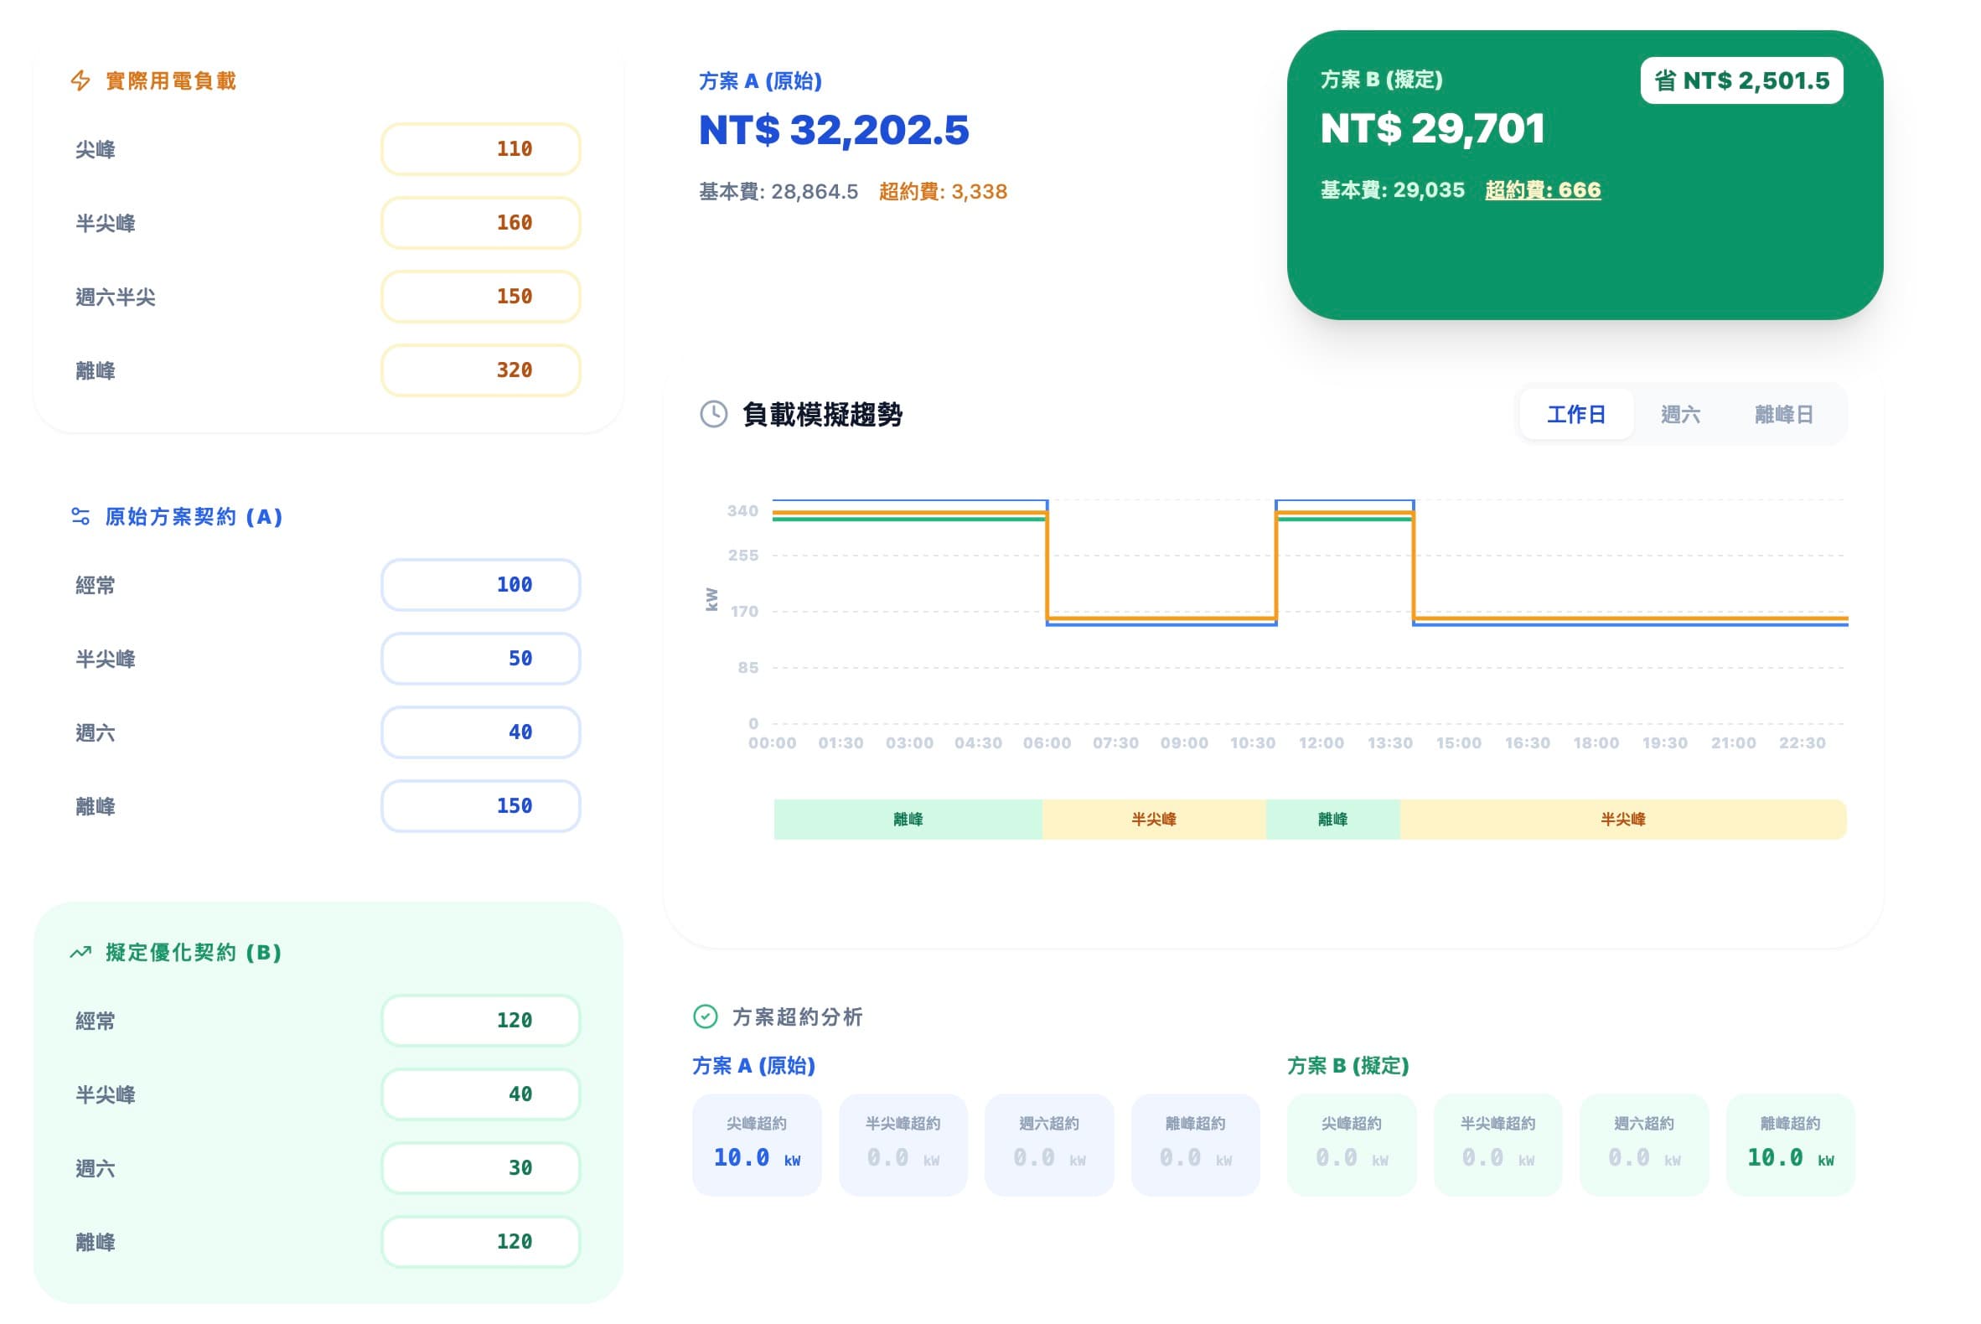Focus the 週六 field showing 40 under contract A
Screen dimensions: 1981x1324
pos(480,732)
